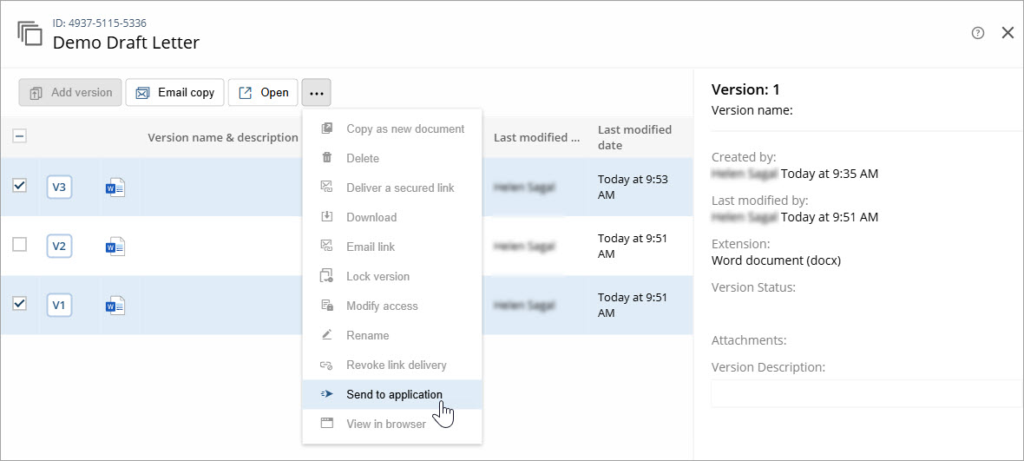The width and height of the screenshot is (1024, 461).
Task: Click the V1 row Today at 9:51 AM cell
Action: [x=633, y=305]
